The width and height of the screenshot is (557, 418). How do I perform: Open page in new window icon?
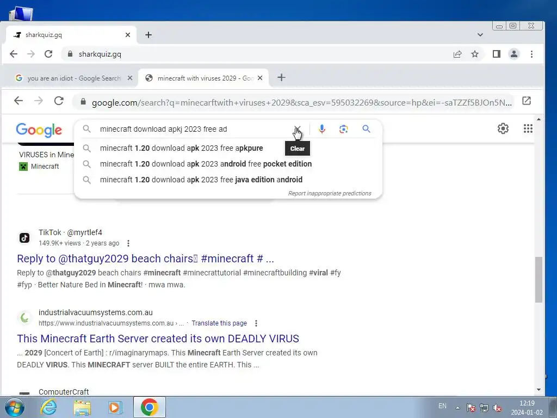tap(527, 101)
